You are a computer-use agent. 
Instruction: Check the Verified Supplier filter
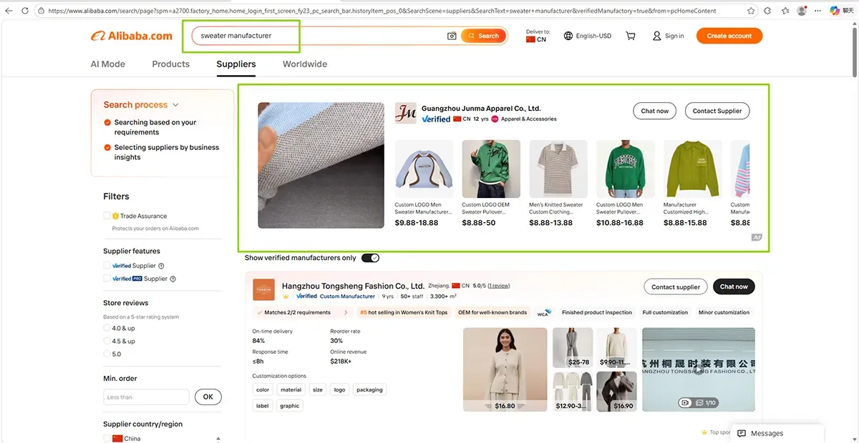click(x=107, y=266)
